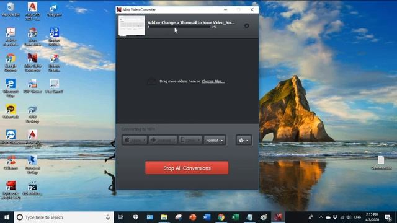Open Excel from the taskbar
This screenshot has width=397, height=223.
point(236,217)
